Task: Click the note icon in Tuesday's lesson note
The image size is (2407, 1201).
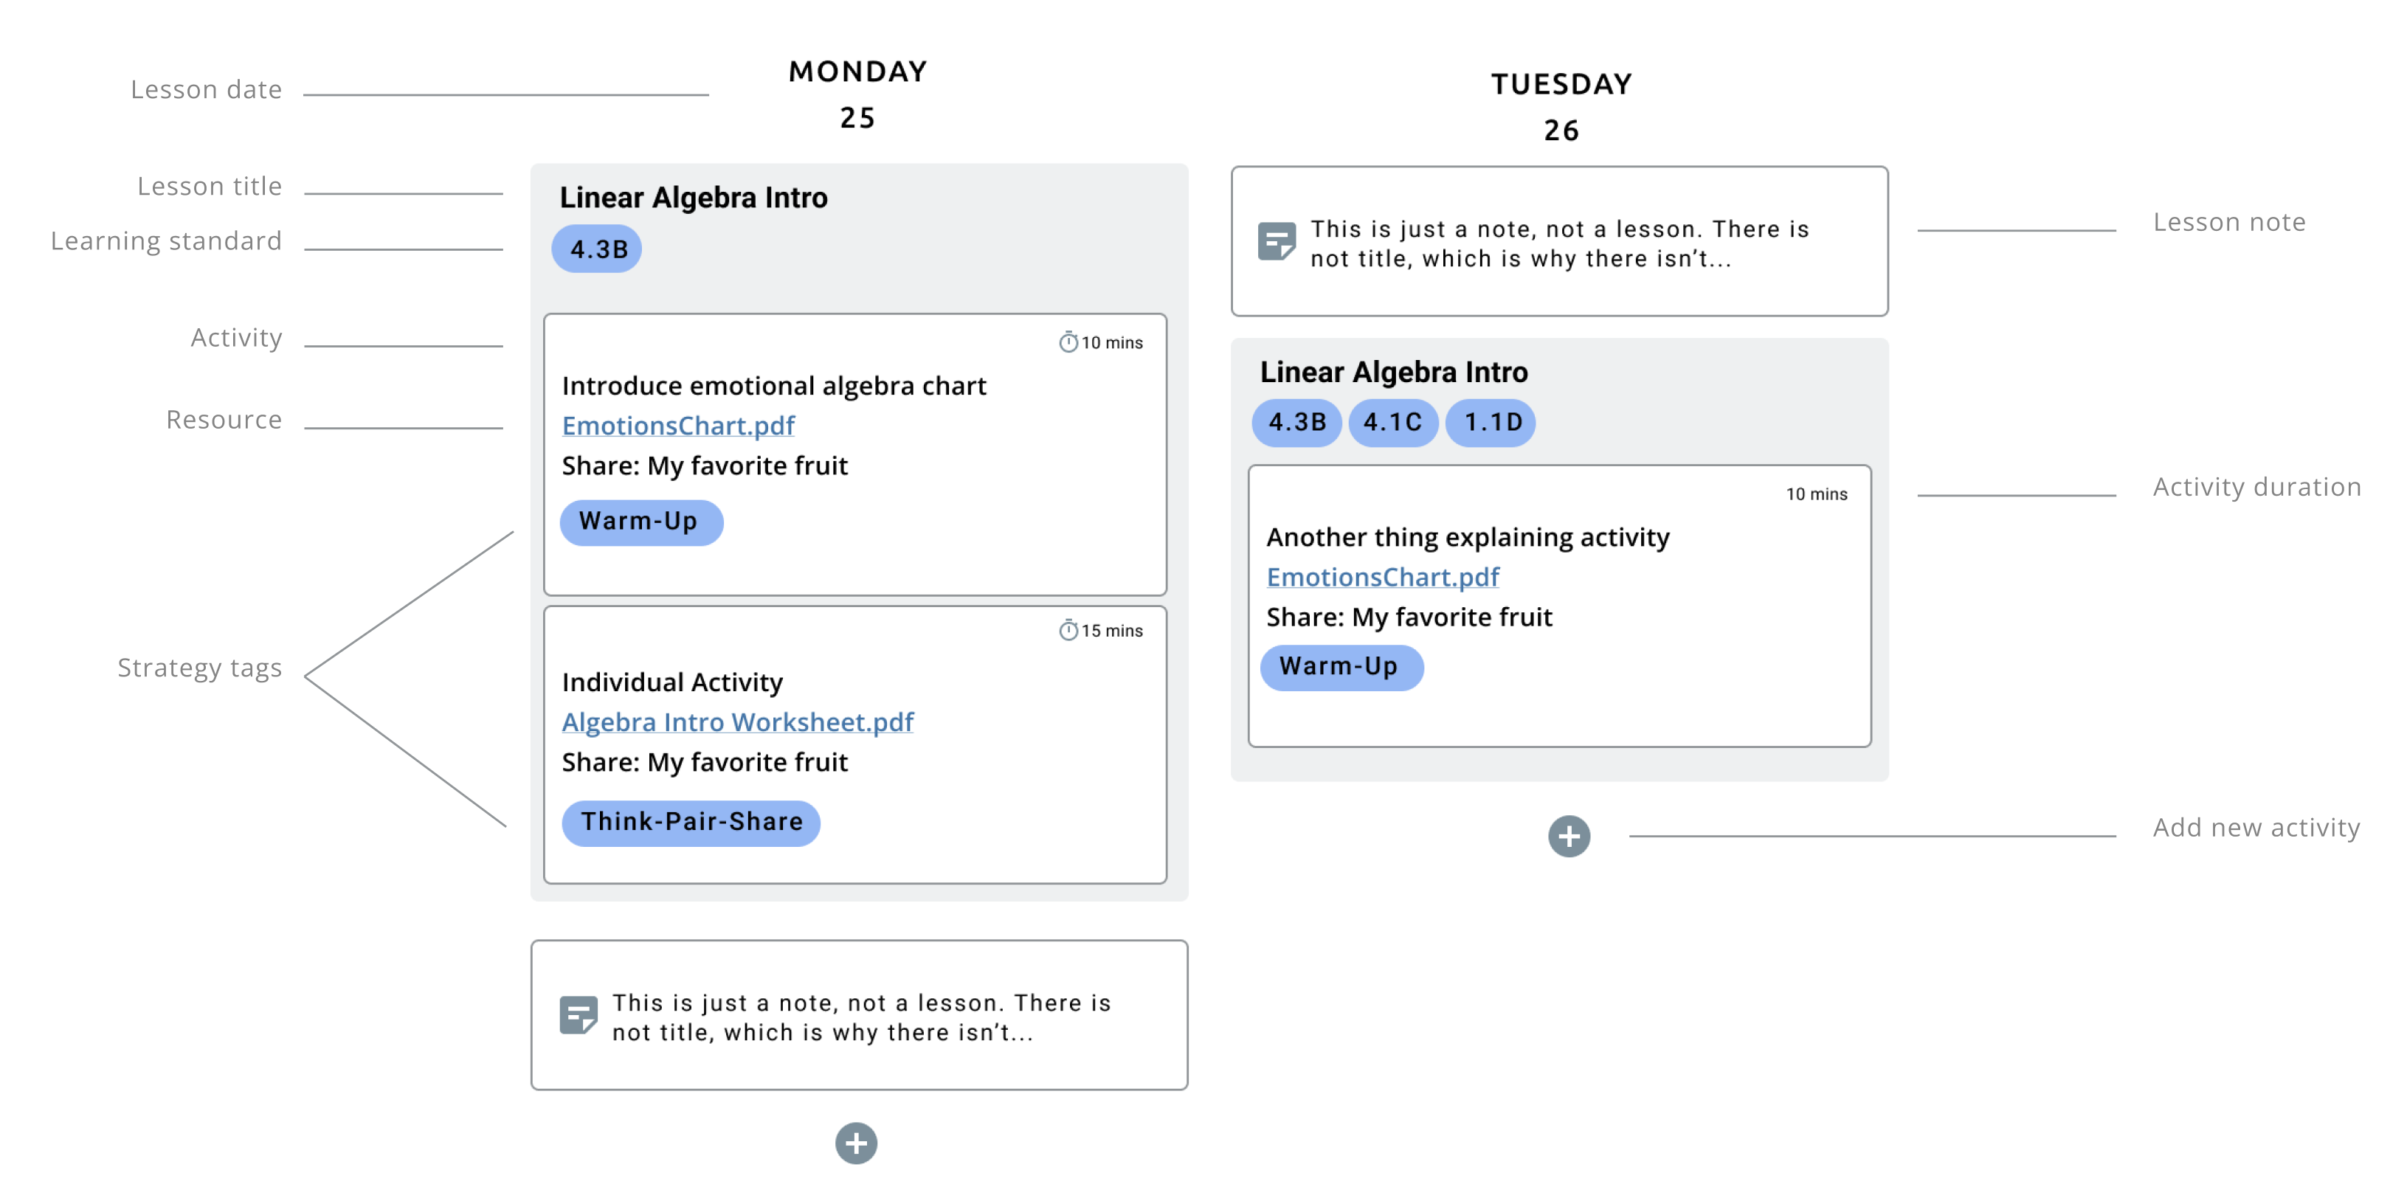Action: tap(1277, 242)
